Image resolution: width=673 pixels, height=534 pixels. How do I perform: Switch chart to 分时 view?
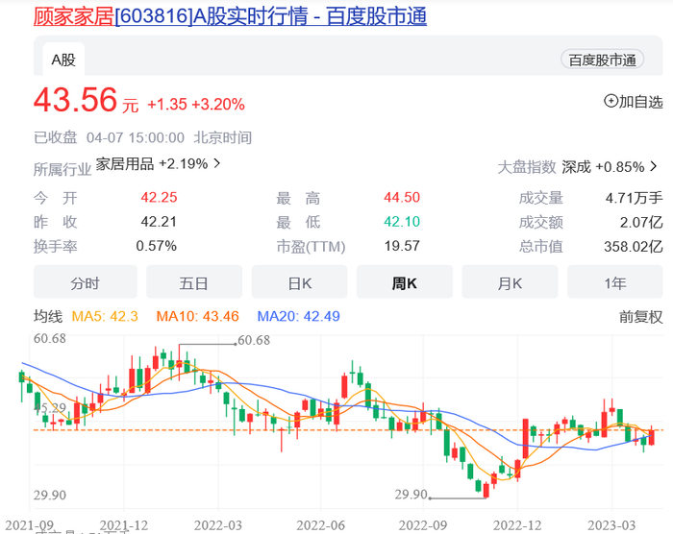tap(86, 282)
